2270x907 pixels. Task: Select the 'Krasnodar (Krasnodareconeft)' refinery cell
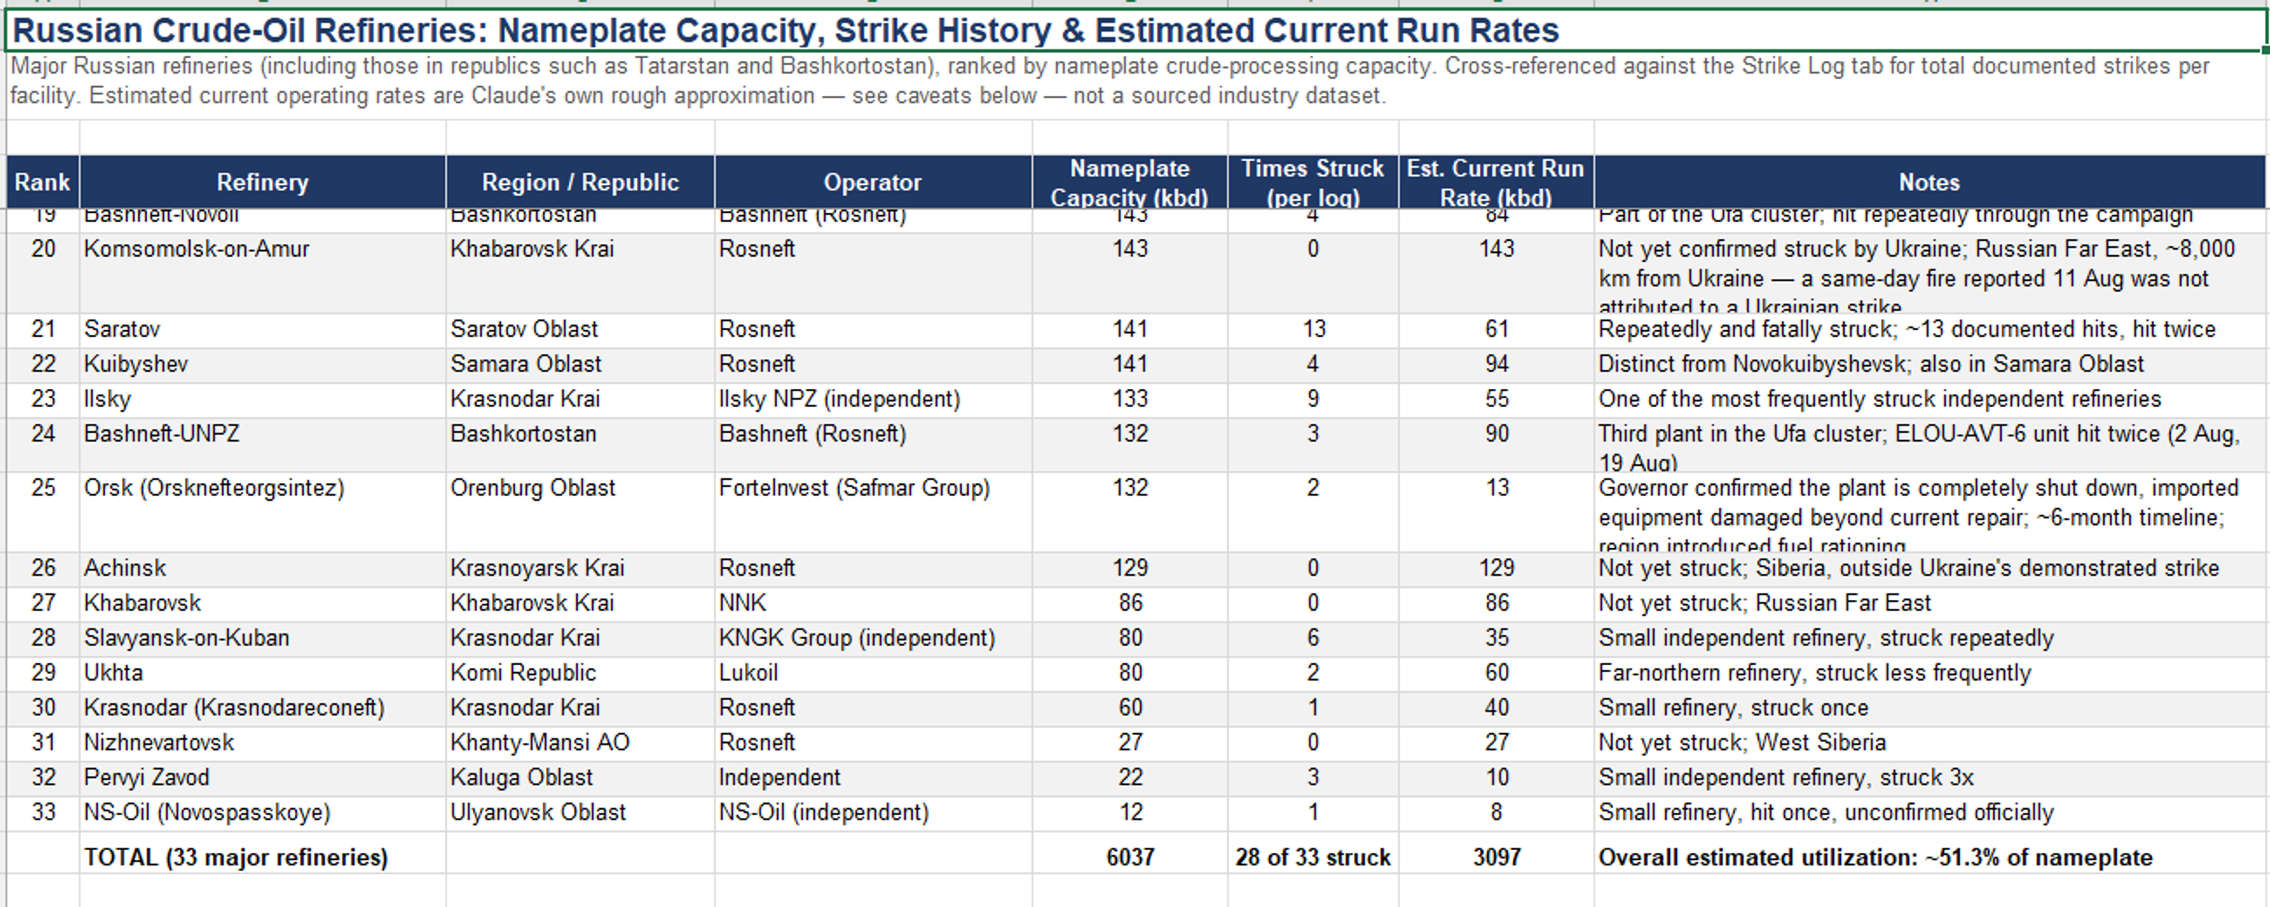(x=262, y=708)
